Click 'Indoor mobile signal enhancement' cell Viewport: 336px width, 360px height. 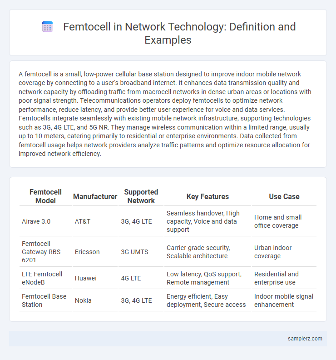click(284, 300)
